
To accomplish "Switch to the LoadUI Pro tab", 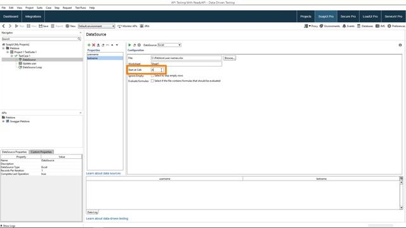I will (x=370, y=16).
